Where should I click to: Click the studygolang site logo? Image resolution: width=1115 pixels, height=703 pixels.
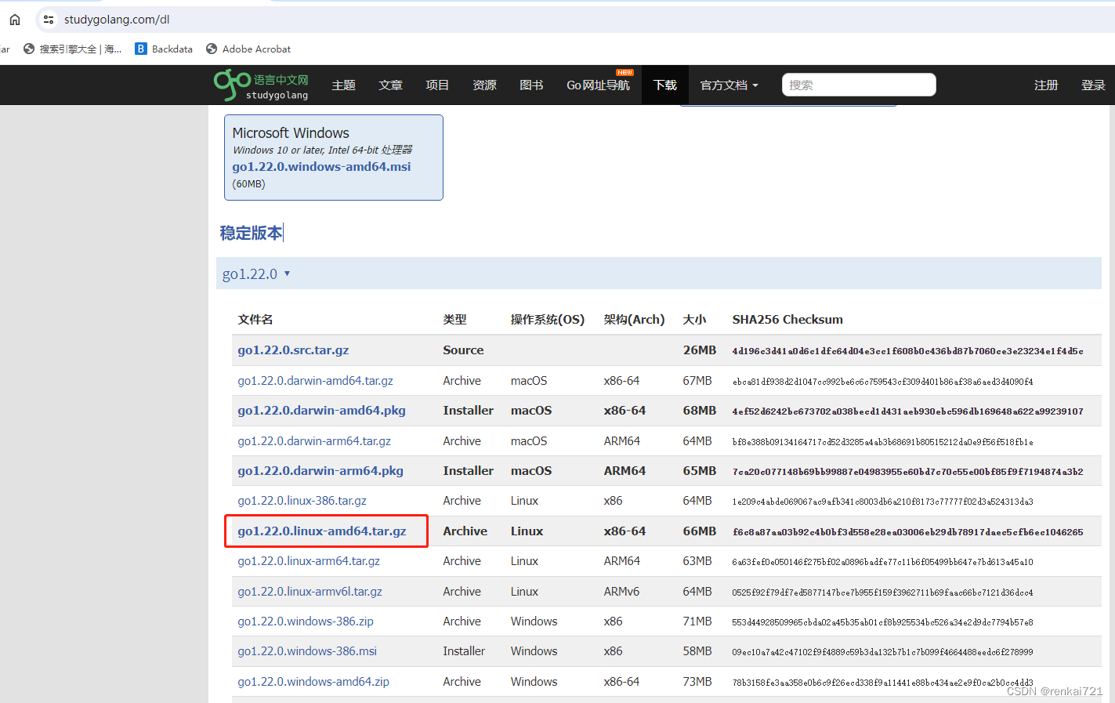click(x=261, y=85)
